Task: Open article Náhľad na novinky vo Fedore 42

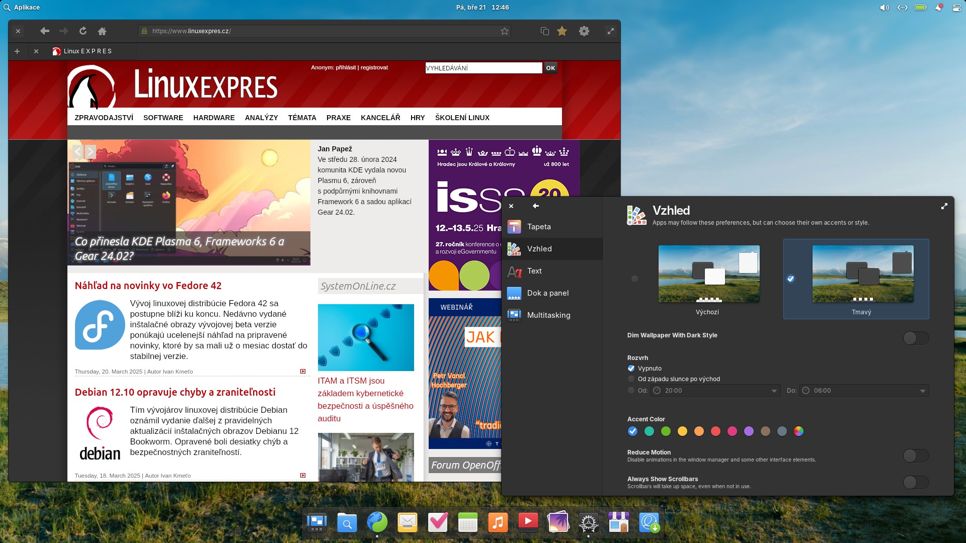Action: tap(148, 286)
